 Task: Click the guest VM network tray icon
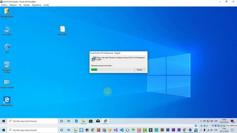[208, 121]
